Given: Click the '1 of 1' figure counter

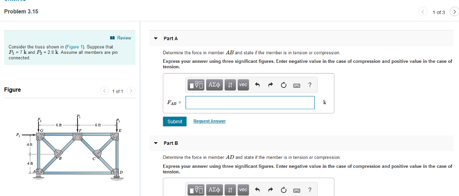Looking at the screenshot, I should (x=118, y=91).
